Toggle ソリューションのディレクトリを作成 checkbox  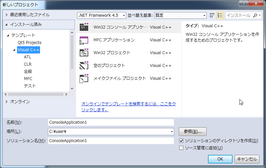[x=181, y=140]
